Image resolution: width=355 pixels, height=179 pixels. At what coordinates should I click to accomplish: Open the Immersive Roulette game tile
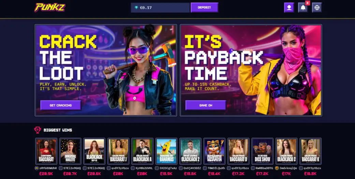click(70, 151)
